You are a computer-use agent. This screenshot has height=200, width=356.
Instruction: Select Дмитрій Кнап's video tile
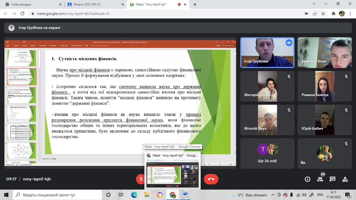pos(325,53)
